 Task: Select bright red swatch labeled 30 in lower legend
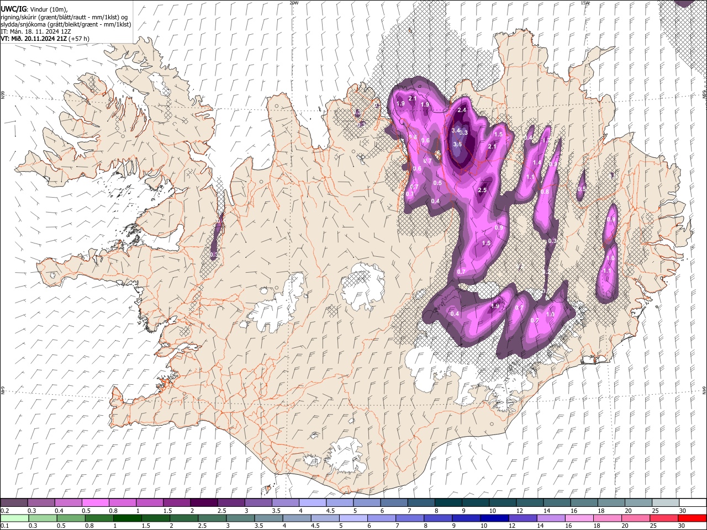pyautogui.click(x=692, y=518)
